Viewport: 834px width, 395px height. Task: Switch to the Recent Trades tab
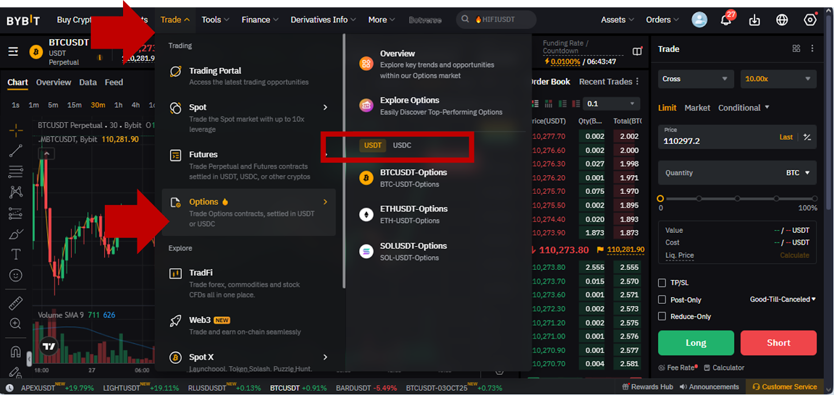click(605, 82)
